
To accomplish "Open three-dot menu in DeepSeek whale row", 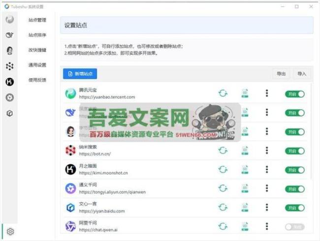I will (x=267, y=112).
